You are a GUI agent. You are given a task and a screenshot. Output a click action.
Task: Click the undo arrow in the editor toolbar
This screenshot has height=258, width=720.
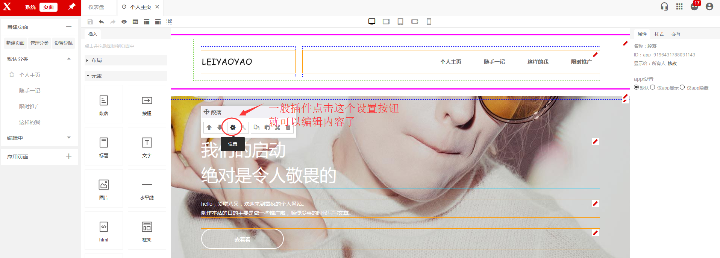tap(102, 22)
